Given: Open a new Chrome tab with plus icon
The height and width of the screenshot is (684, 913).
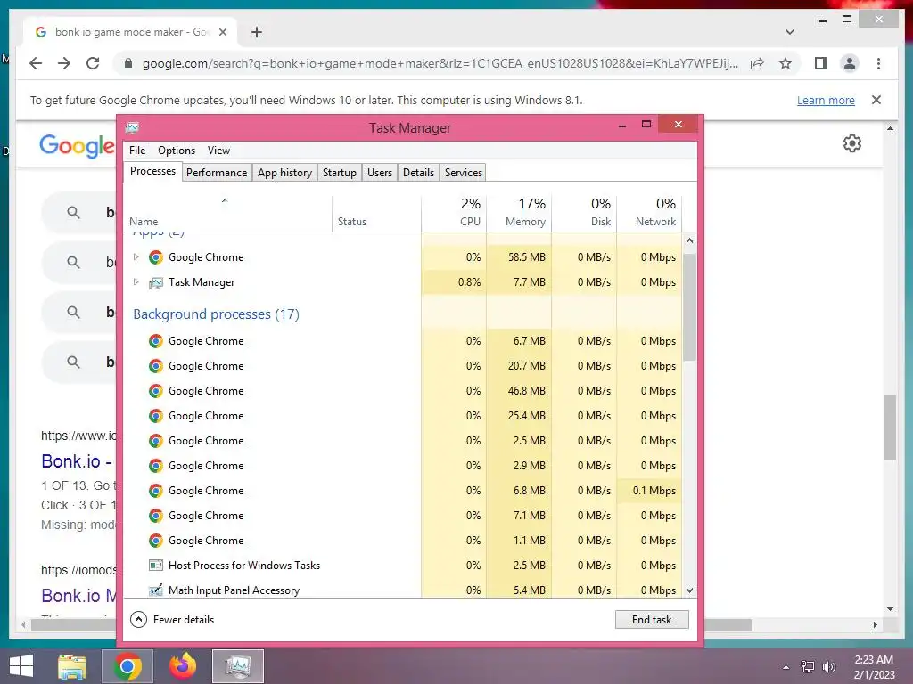Looking at the screenshot, I should tap(257, 32).
